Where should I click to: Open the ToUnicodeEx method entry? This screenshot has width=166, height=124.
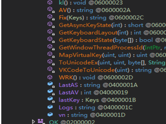coord(112,62)
